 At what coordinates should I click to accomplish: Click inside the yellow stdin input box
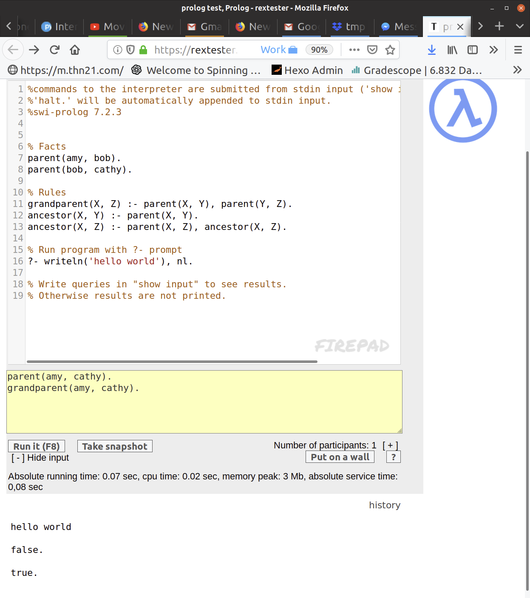pyautogui.click(x=204, y=402)
